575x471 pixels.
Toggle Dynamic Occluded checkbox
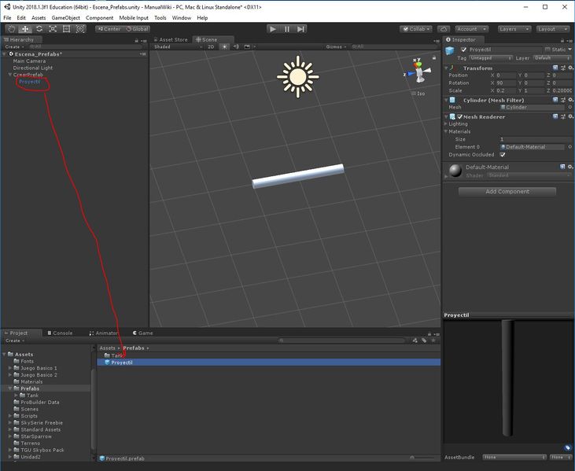pyautogui.click(x=503, y=155)
